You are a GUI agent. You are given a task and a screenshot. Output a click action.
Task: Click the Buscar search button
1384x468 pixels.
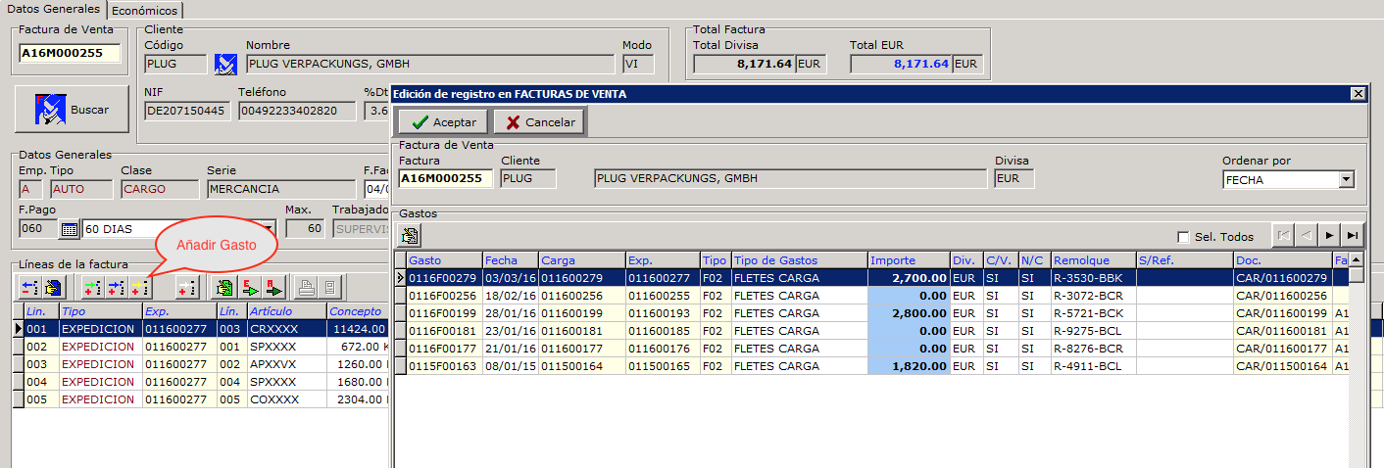click(72, 110)
